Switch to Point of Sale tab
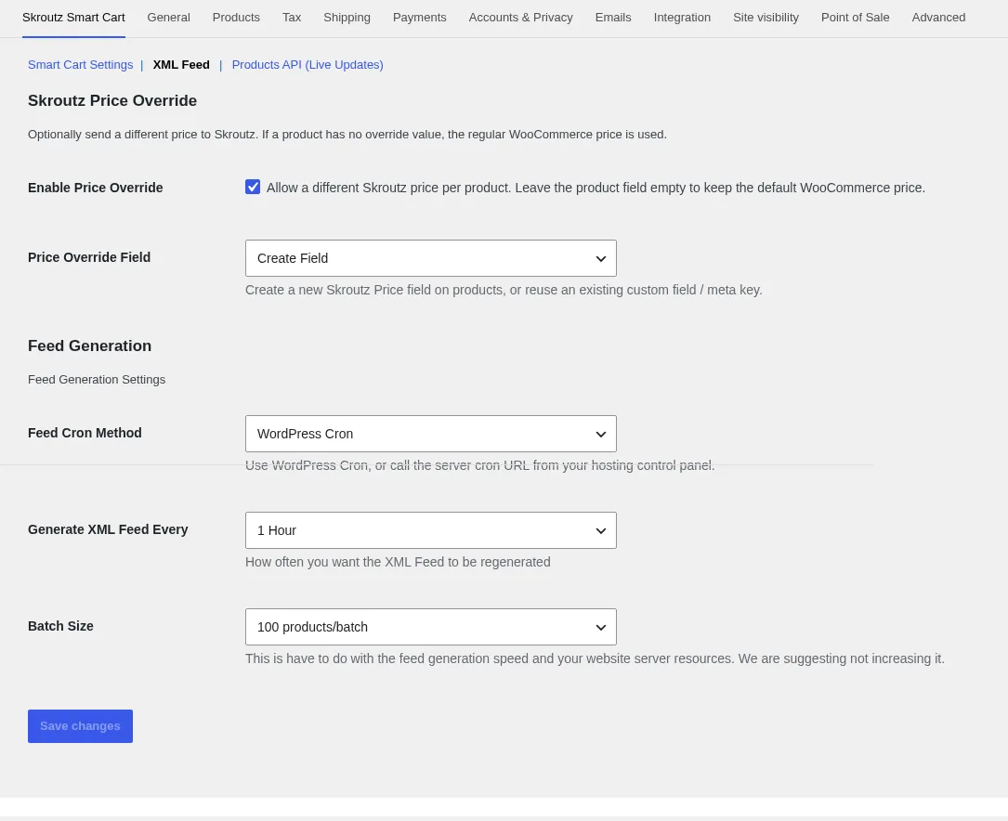The height and width of the screenshot is (821, 1008). click(855, 18)
